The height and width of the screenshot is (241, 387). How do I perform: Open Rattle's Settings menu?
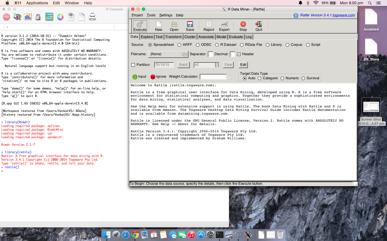click(166, 15)
